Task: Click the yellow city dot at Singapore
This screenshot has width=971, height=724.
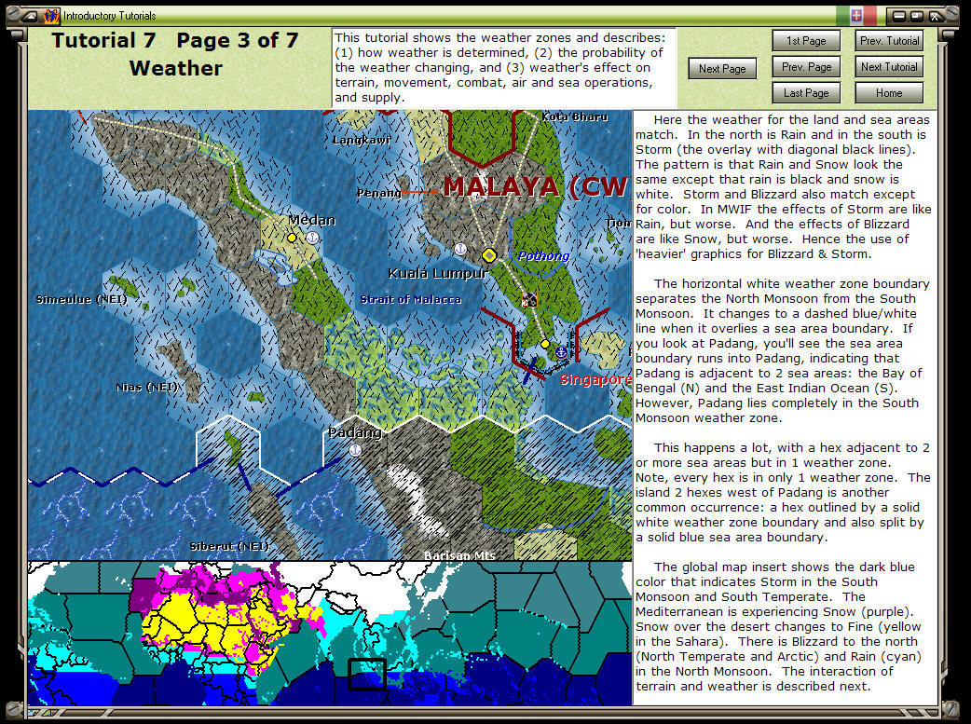Action: [545, 344]
